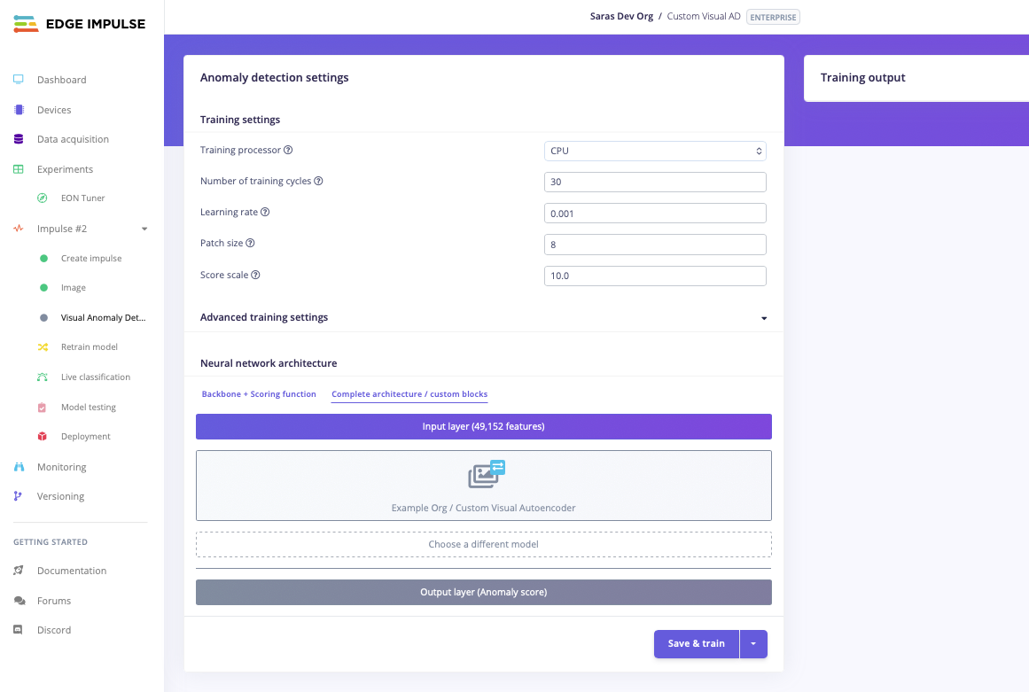The height and width of the screenshot is (692, 1029).
Task: Collapse the Impulse #2 menu arrow
Action: click(144, 229)
